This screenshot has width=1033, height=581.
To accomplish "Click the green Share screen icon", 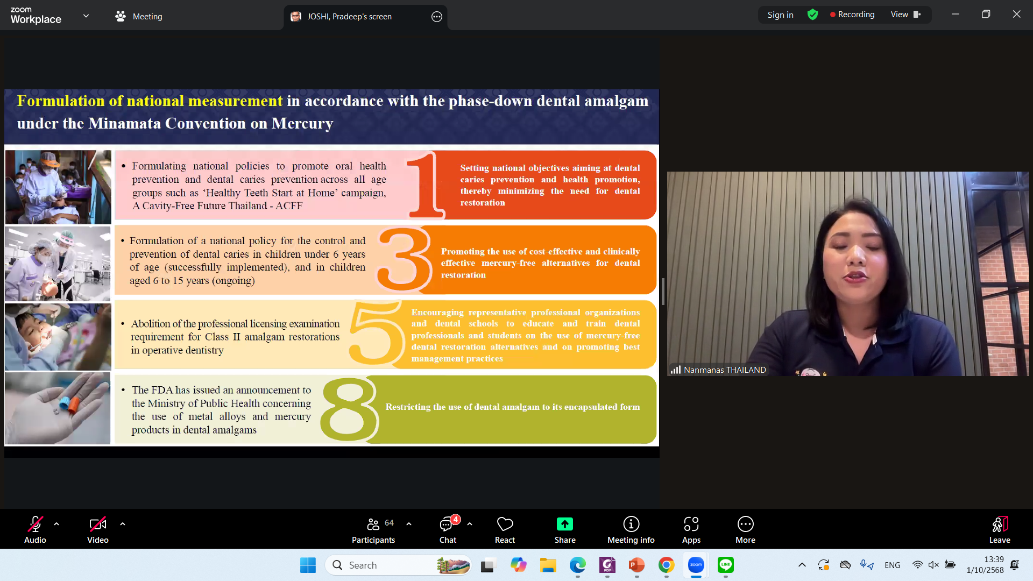I will click(565, 524).
